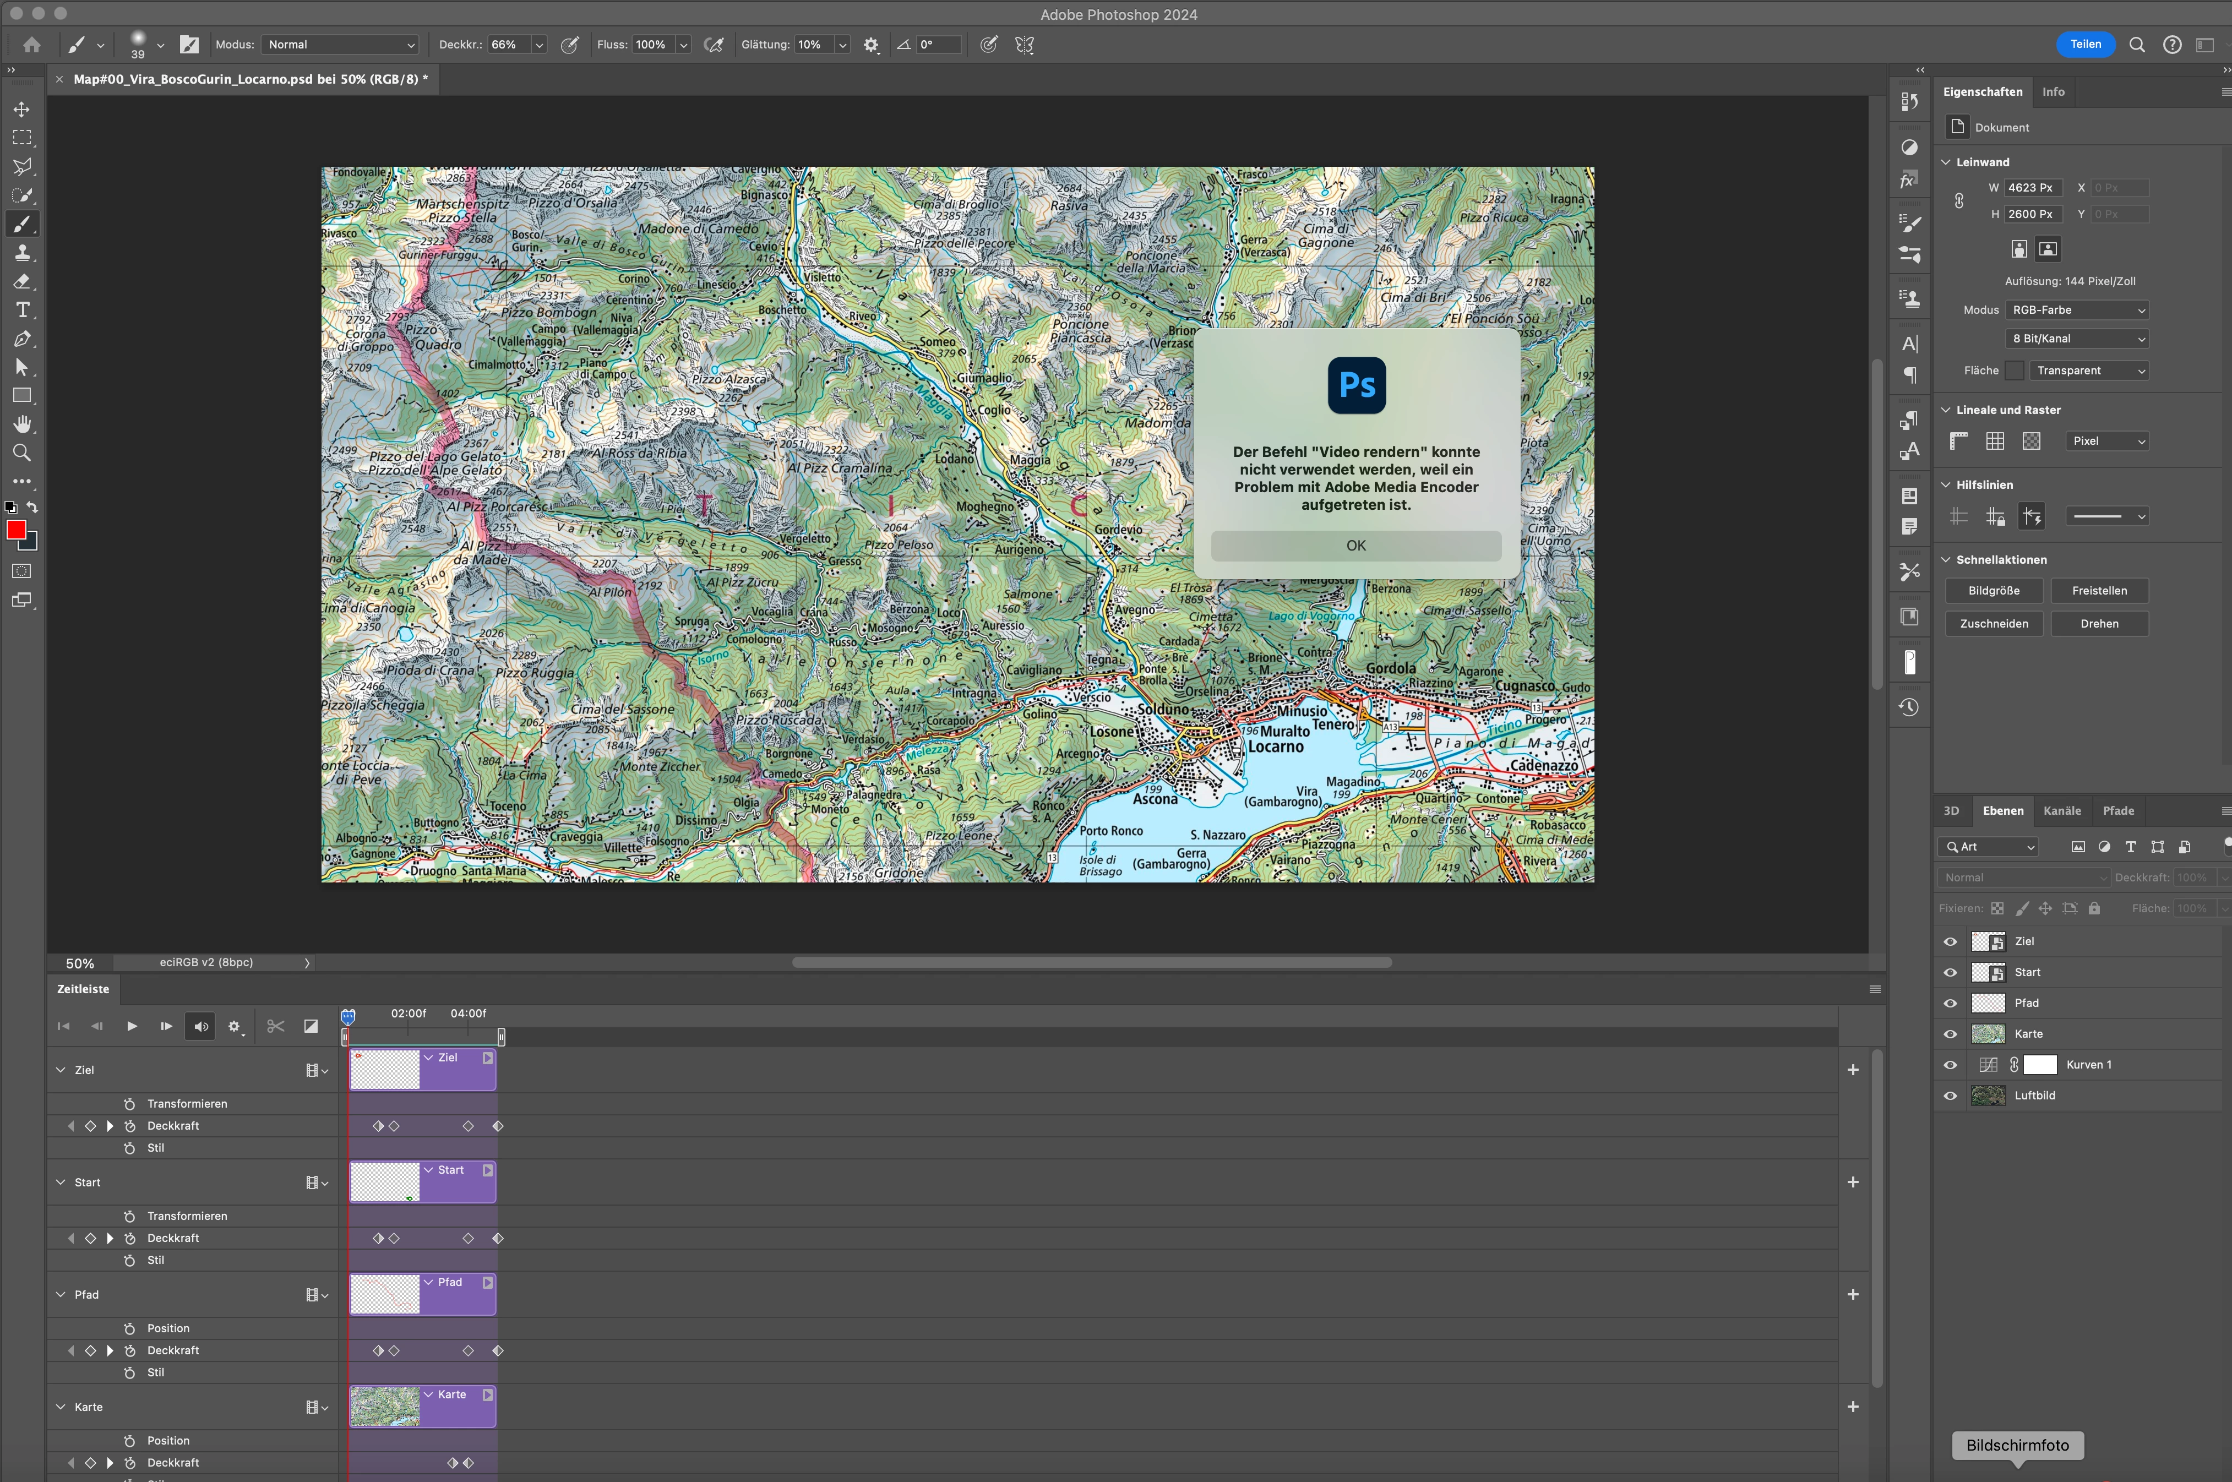Select the Move tool
This screenshot has height=1482, width=2232.
(21, 110)
